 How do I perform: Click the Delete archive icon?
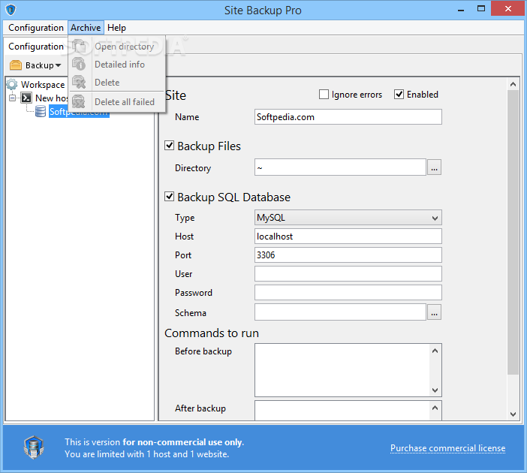(80, 82)
